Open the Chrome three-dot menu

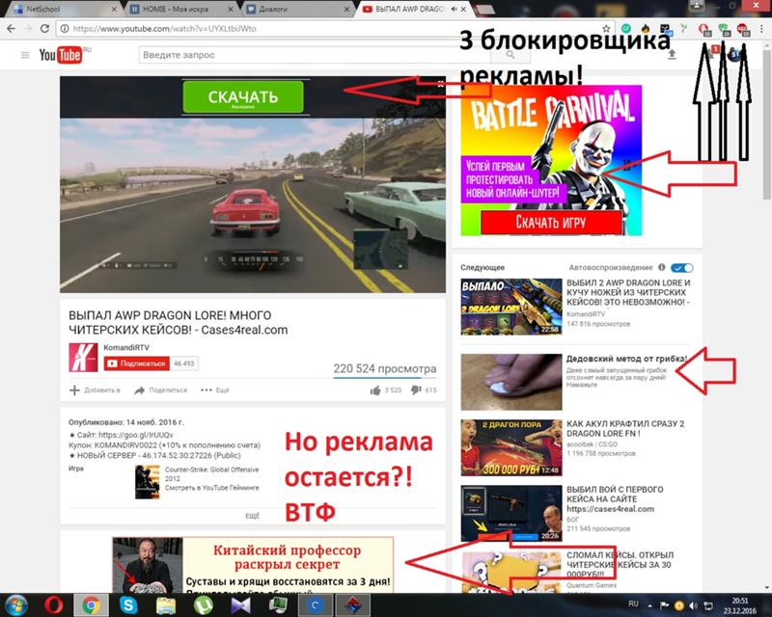761,29
